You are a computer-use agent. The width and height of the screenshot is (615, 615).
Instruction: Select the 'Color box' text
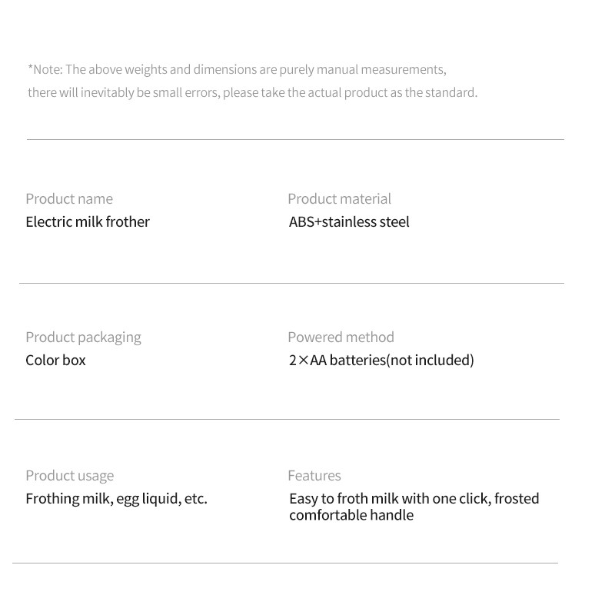point(55,361)
